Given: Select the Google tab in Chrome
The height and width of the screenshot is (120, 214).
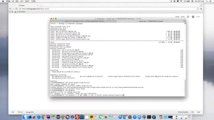Looking at the screenshot, I should (x=28, y=5).
